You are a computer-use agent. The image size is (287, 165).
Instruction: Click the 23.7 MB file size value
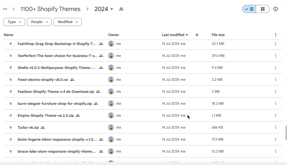point(218,44)
